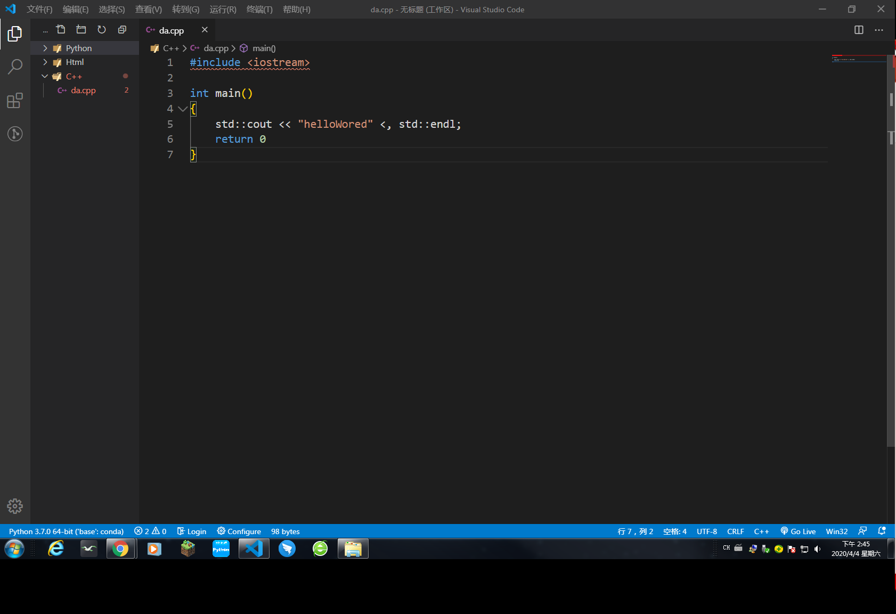Start Go Live server
The width and height of the screenshot is (896, 614).
[798, 531]
